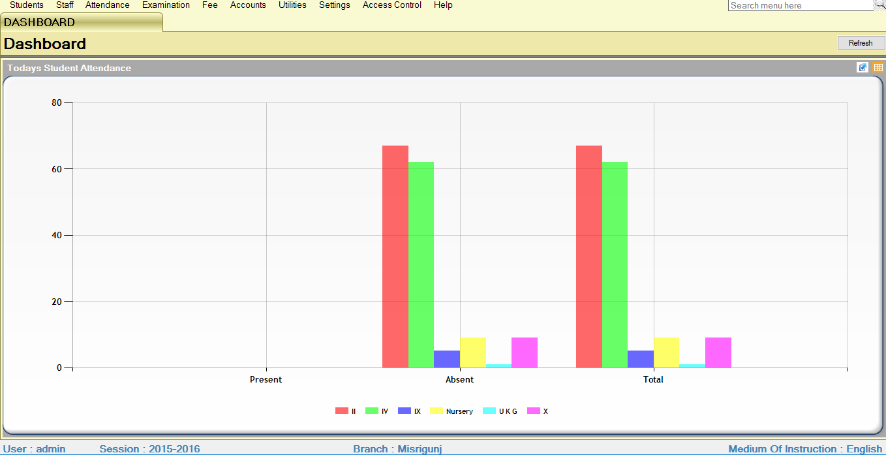
Task: Open attendance chart in pop-out window icon
Action: [x=863, y=68]
